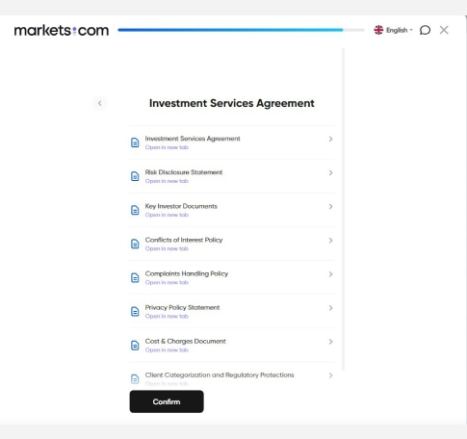
Task: Open Investment Services Agreement in new tab
Action: coord(167,147)
